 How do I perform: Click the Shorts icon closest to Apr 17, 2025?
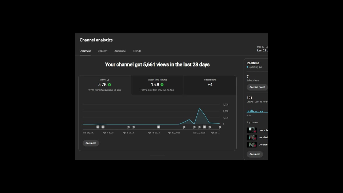coord(184,127)
